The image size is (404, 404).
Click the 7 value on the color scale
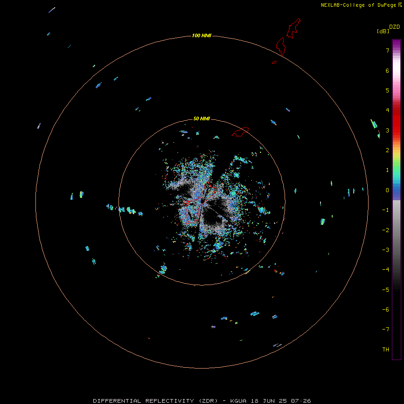[x=387, y=50]
